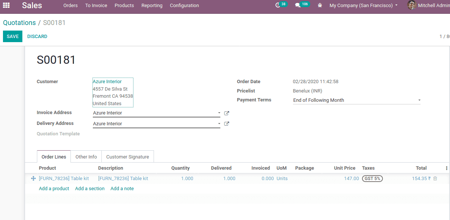
Task: Open the Products menu
Action: click(124, 6)
